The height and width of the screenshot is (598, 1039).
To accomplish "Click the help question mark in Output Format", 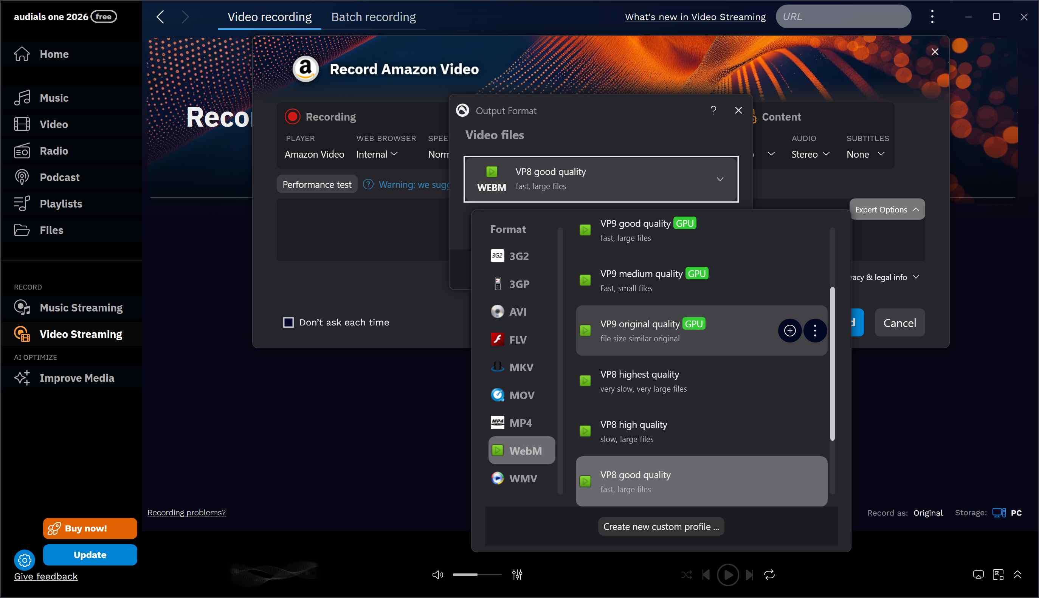I will point(713,110).
